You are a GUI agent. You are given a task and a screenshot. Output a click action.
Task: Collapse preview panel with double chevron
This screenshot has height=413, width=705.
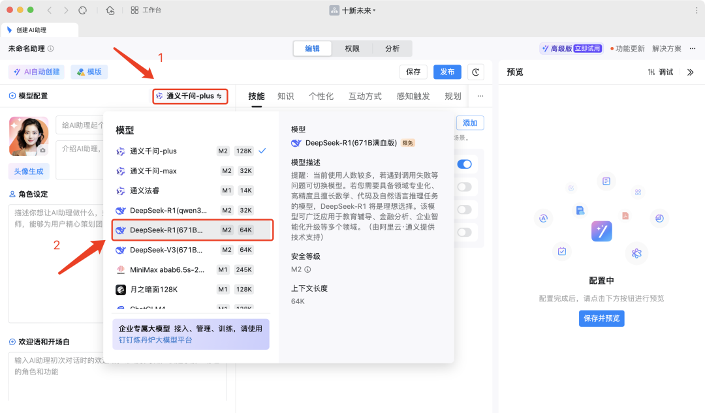tap(691, 72)
